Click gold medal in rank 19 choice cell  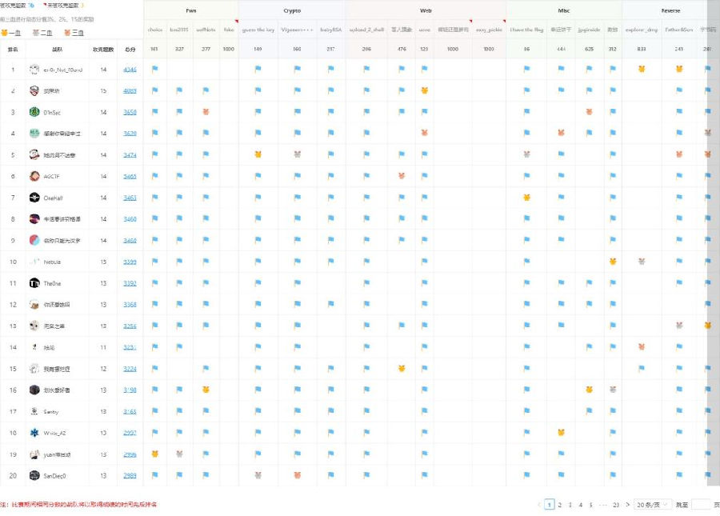click(154, 454)
